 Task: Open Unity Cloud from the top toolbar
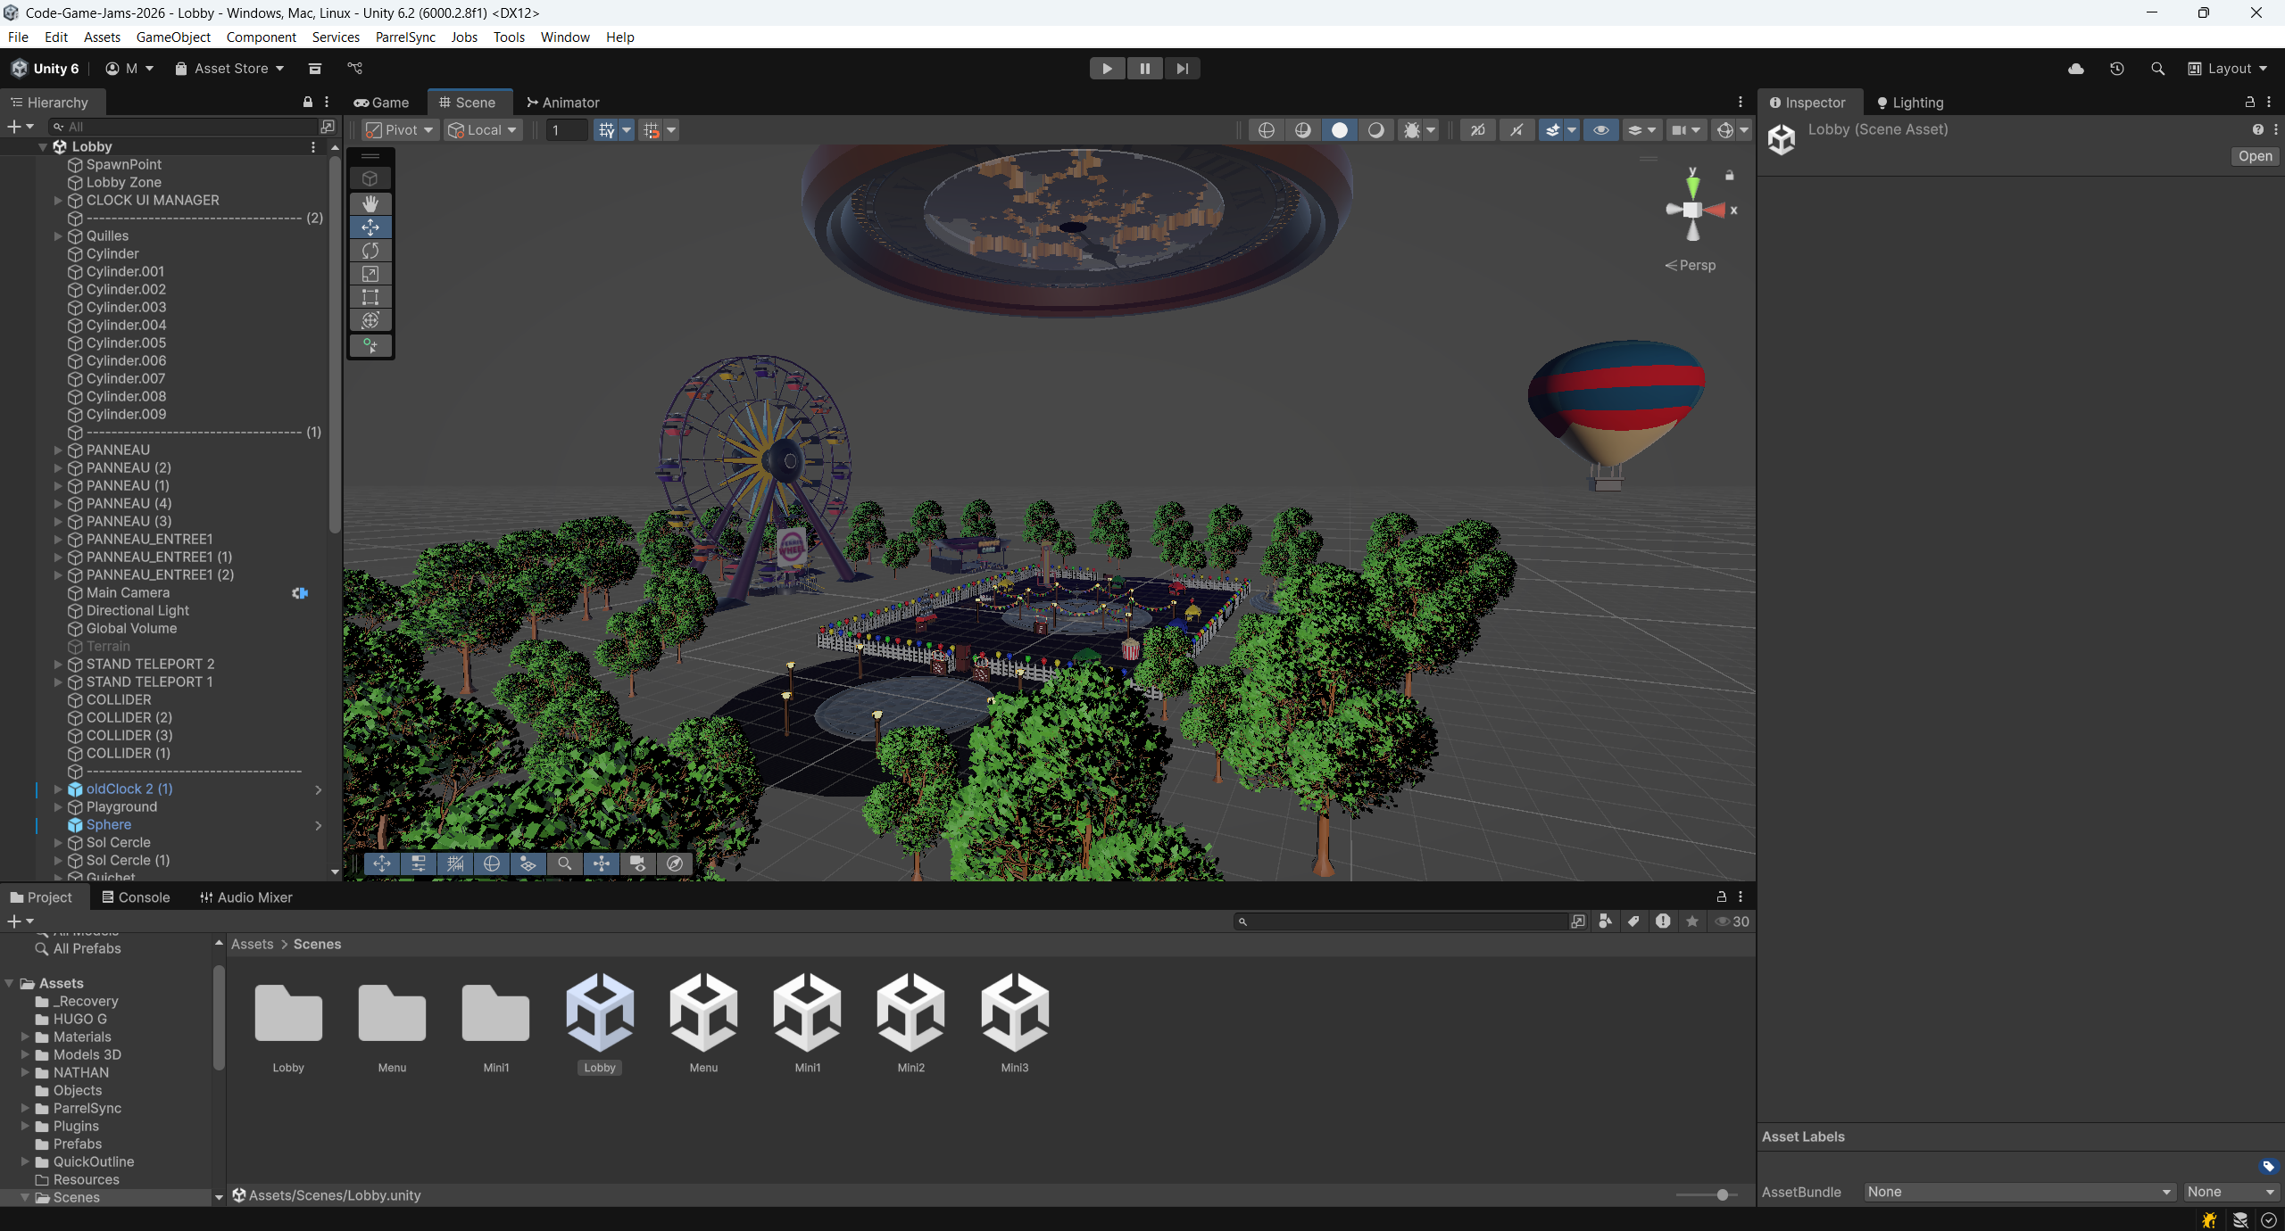pos(2076,68)
